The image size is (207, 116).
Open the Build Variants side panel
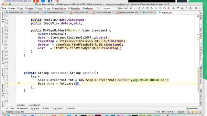3,57
